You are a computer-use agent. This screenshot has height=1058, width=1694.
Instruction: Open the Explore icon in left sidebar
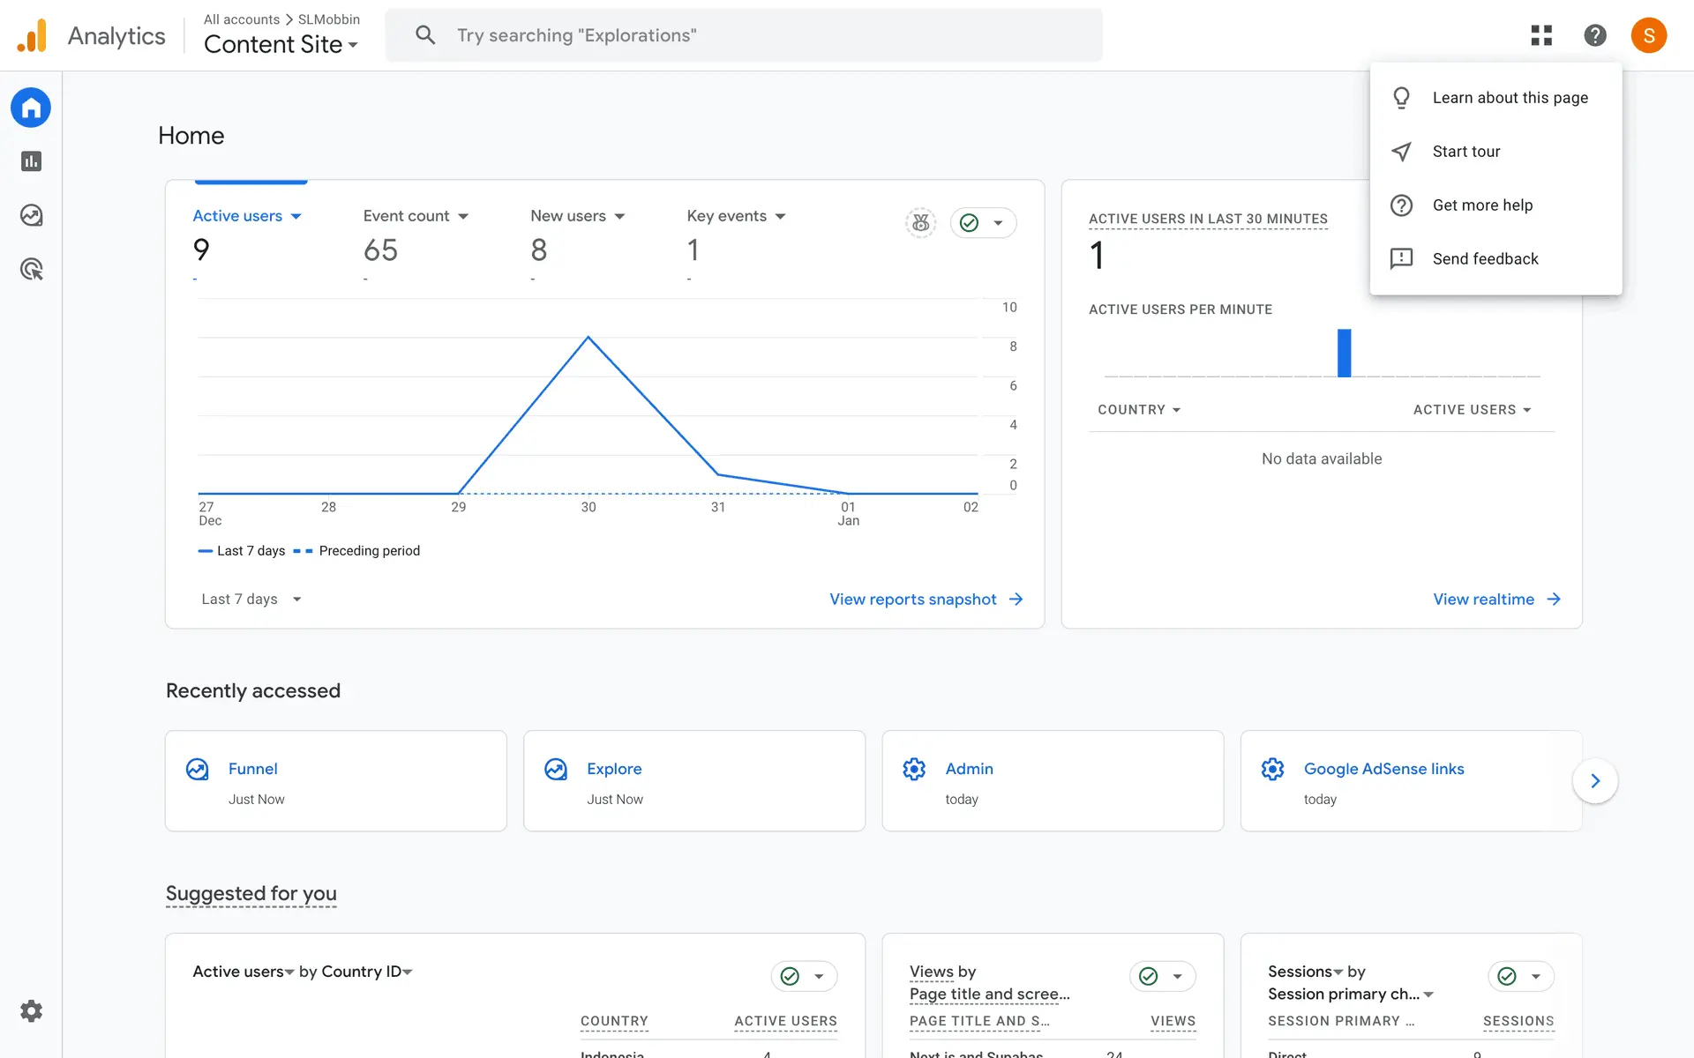coord(31,215)
